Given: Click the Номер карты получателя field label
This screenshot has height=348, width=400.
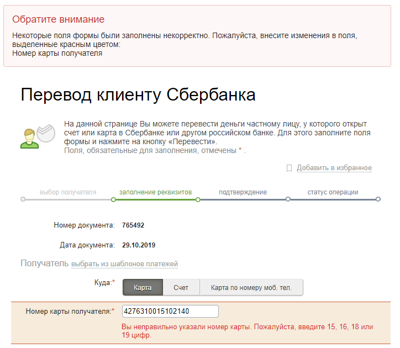Looking at the screenshot, I should coord(70,311).
